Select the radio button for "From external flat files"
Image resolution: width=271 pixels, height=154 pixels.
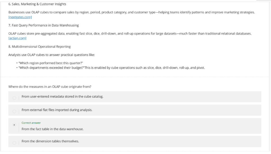pyautogui.click(x=14, y=110)
